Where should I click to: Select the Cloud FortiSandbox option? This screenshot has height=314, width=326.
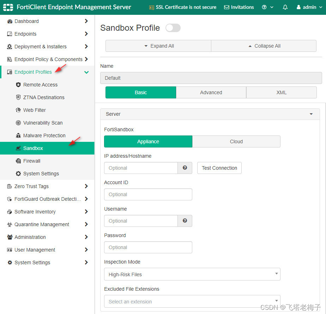point(236,141)
